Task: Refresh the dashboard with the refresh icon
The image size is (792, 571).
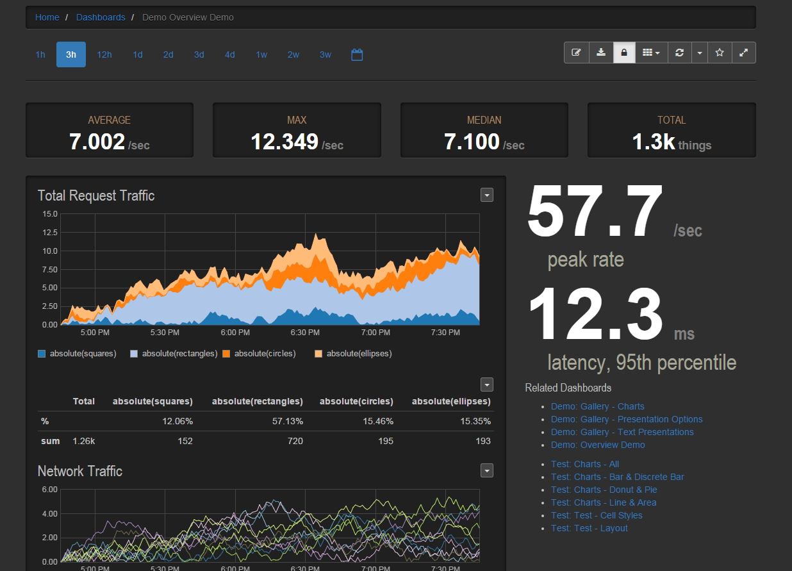Action: click(x=680, y=53)
